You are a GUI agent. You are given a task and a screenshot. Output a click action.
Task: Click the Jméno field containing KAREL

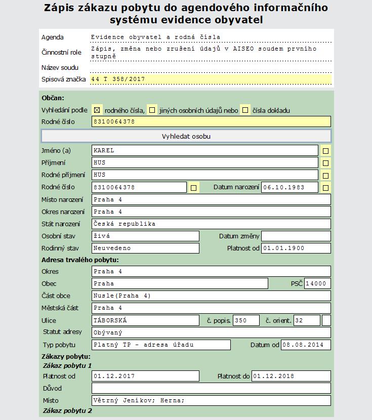point(204,150)
